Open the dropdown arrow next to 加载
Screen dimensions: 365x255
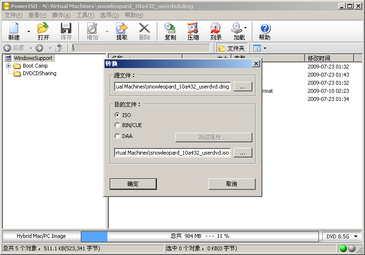246,28
